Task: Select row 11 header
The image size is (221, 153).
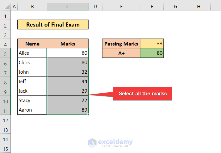Action: coord(5,110)
